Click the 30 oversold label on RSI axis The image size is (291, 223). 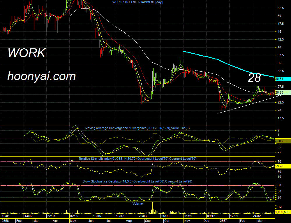point(279,172)
